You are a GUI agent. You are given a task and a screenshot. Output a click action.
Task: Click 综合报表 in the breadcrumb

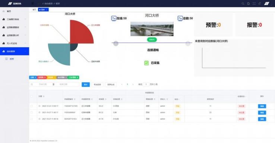(x=48, y=3)
